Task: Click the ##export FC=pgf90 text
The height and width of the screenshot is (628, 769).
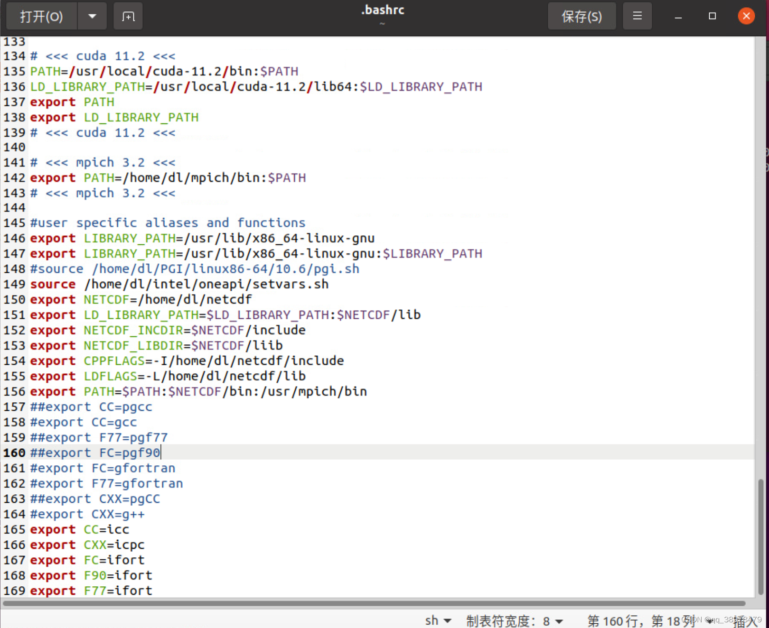Action: 95,453
